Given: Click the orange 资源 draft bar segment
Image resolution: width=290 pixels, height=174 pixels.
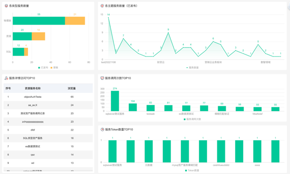Looking at the screenshot, I should (x=38, y=36).
